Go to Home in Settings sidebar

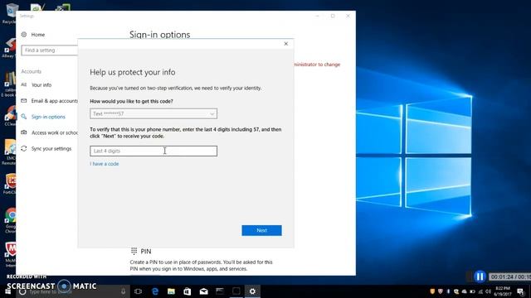point(38,35)
